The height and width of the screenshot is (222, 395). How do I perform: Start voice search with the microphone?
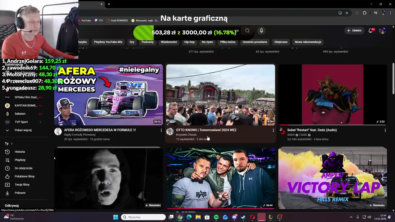tap(261, 31)
